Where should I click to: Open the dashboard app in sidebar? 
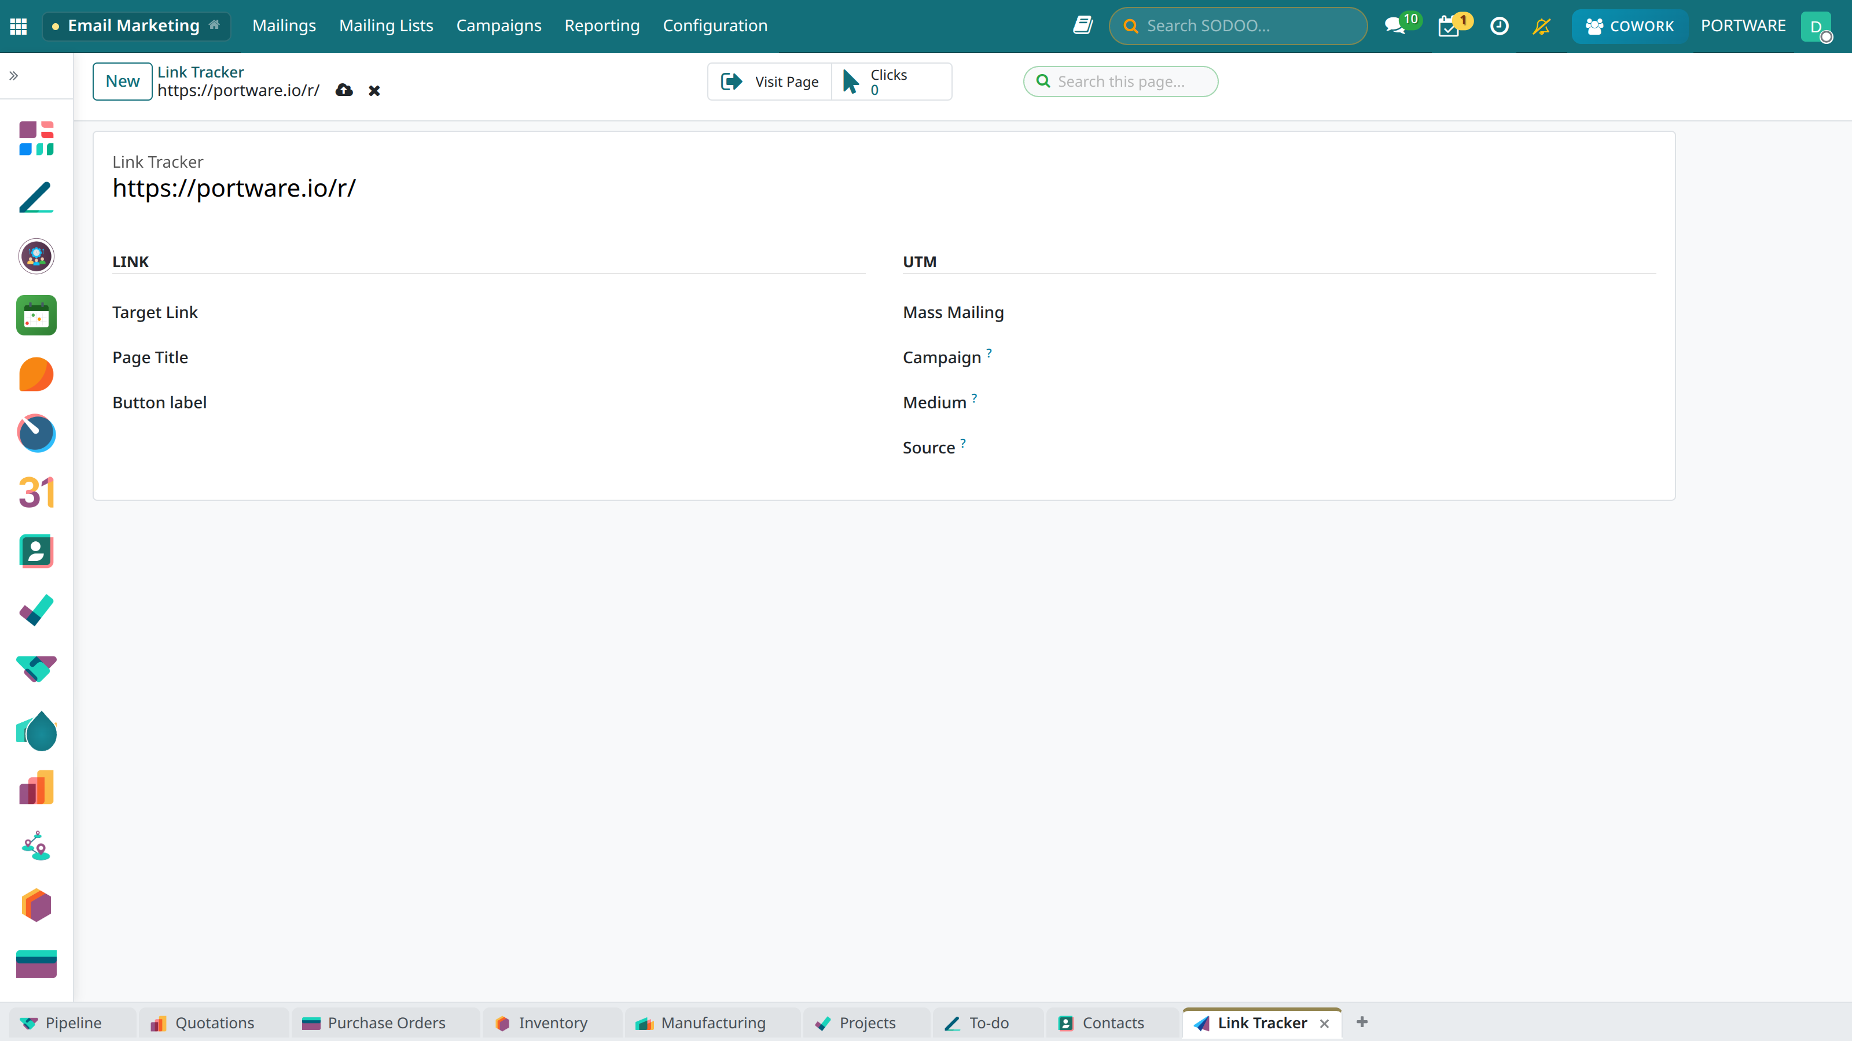pyautogui.click(x=36, y=138)
